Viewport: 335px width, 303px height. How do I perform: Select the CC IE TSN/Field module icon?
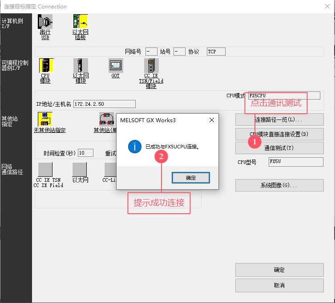[x=151, y=65]
